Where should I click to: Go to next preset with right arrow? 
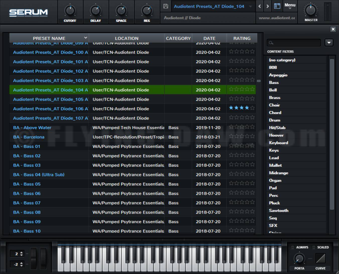click(268, 6)
